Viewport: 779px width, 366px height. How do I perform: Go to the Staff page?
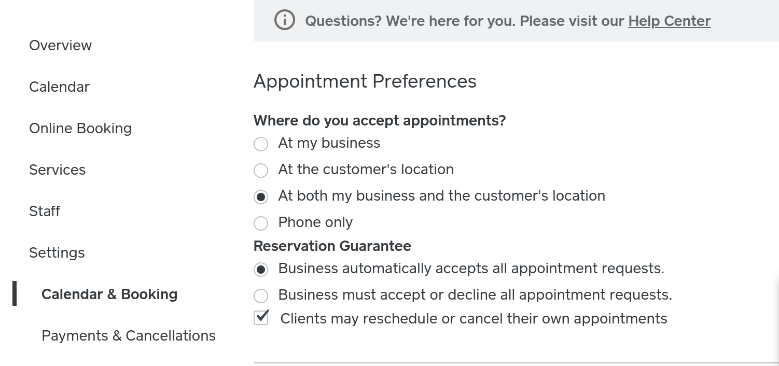click(45, 212)
